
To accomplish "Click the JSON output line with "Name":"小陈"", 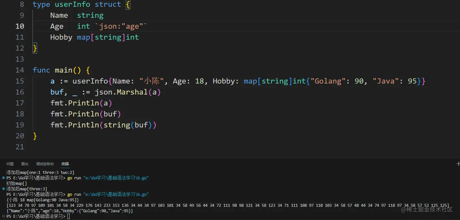I will click(x=70, y=211).
